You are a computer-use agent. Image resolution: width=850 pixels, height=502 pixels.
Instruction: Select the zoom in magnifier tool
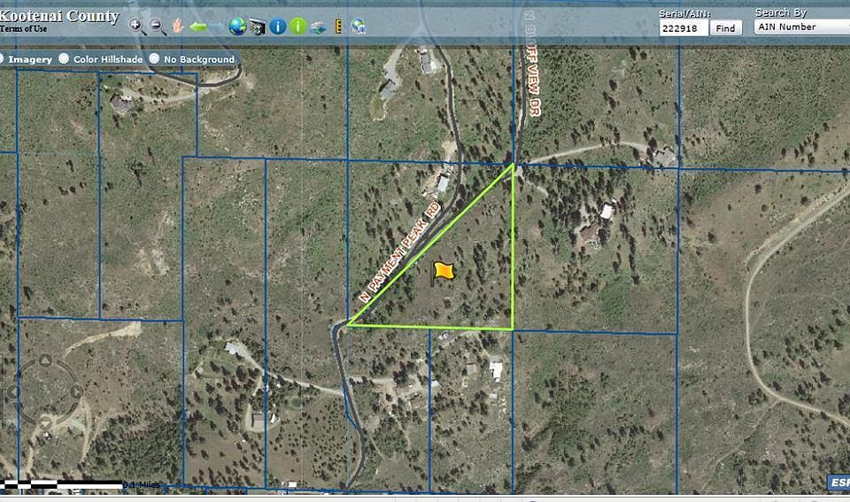[x=137, y=27]
